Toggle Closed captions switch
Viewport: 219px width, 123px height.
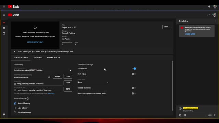pyautogui.click(x=134, y=88)
